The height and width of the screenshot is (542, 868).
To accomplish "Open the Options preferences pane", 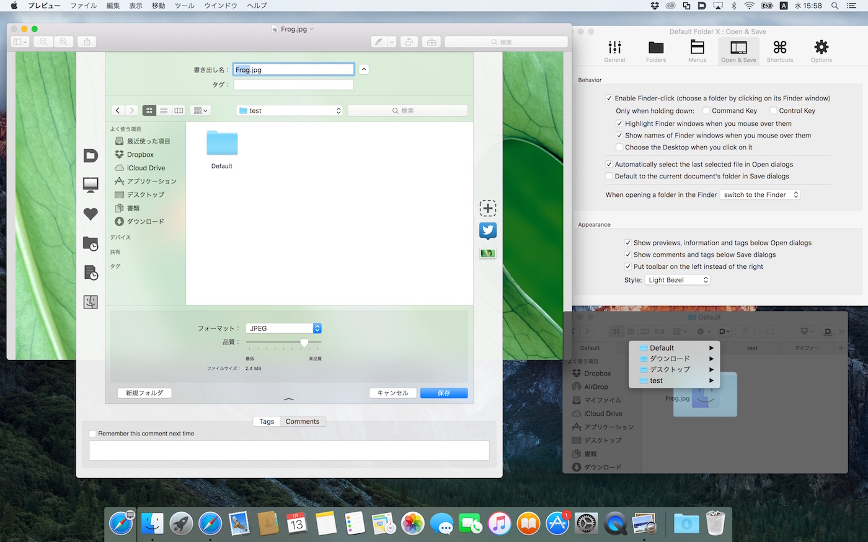I will click(821, 51).
